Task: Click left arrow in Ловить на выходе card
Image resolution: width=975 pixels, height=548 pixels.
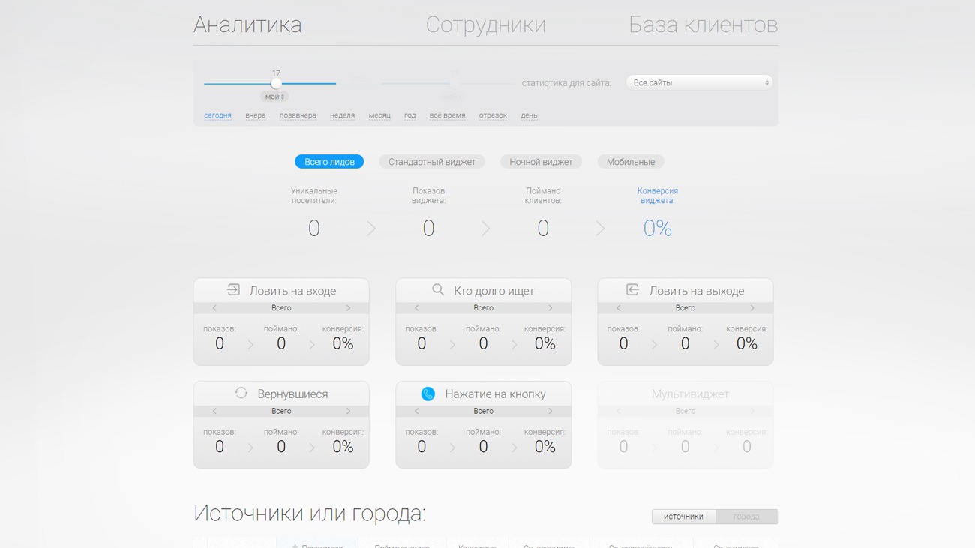Action: click(619, 308)
